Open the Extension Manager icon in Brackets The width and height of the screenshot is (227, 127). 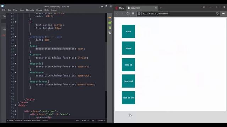pos(110,23)
